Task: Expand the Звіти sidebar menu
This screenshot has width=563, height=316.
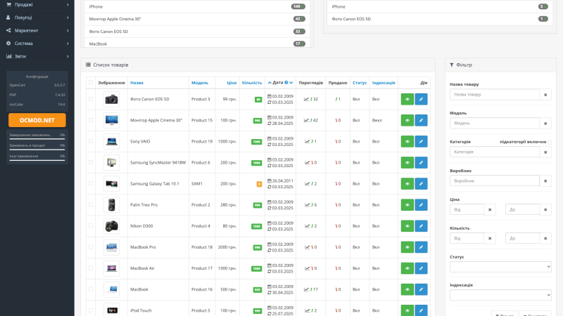Action: 37,56
